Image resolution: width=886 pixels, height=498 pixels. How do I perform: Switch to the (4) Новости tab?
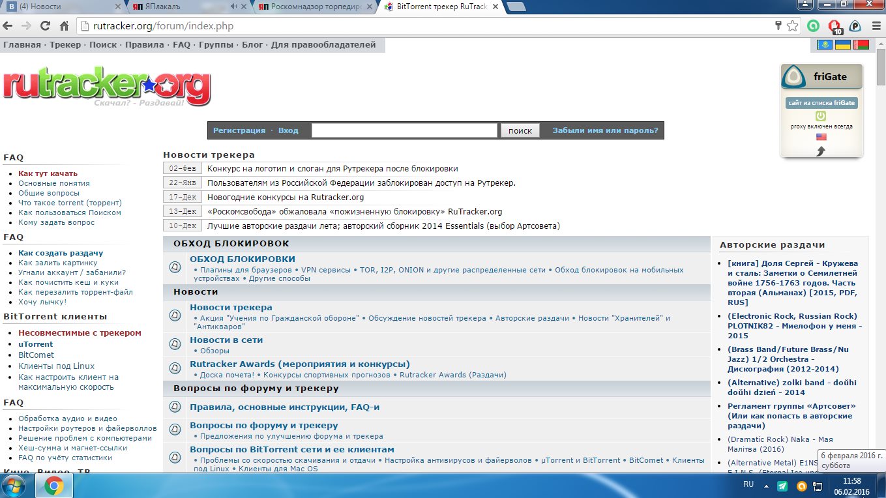(62, 7)
